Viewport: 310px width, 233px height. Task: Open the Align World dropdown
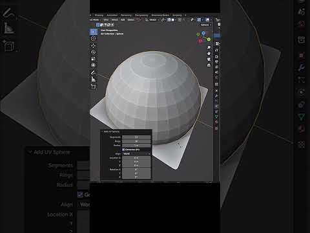tap(136, 153)
